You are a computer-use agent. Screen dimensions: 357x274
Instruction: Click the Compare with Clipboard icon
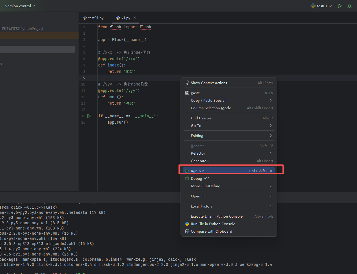coord(187,231)
